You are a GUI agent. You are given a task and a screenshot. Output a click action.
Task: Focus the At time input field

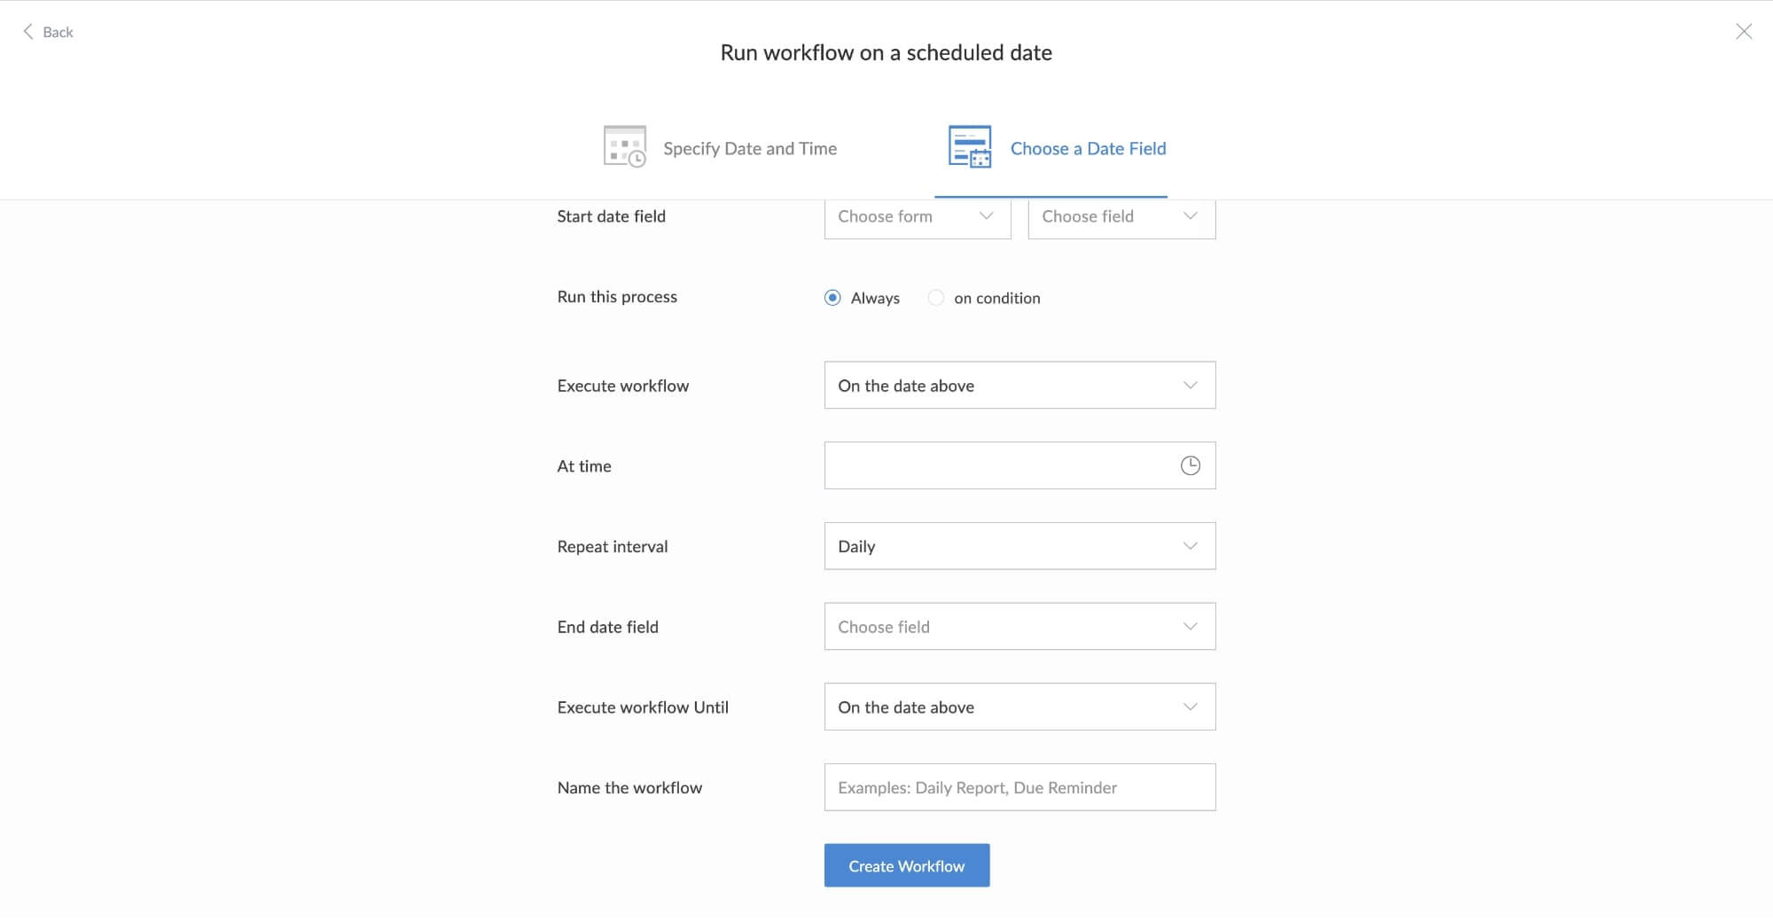993,465
